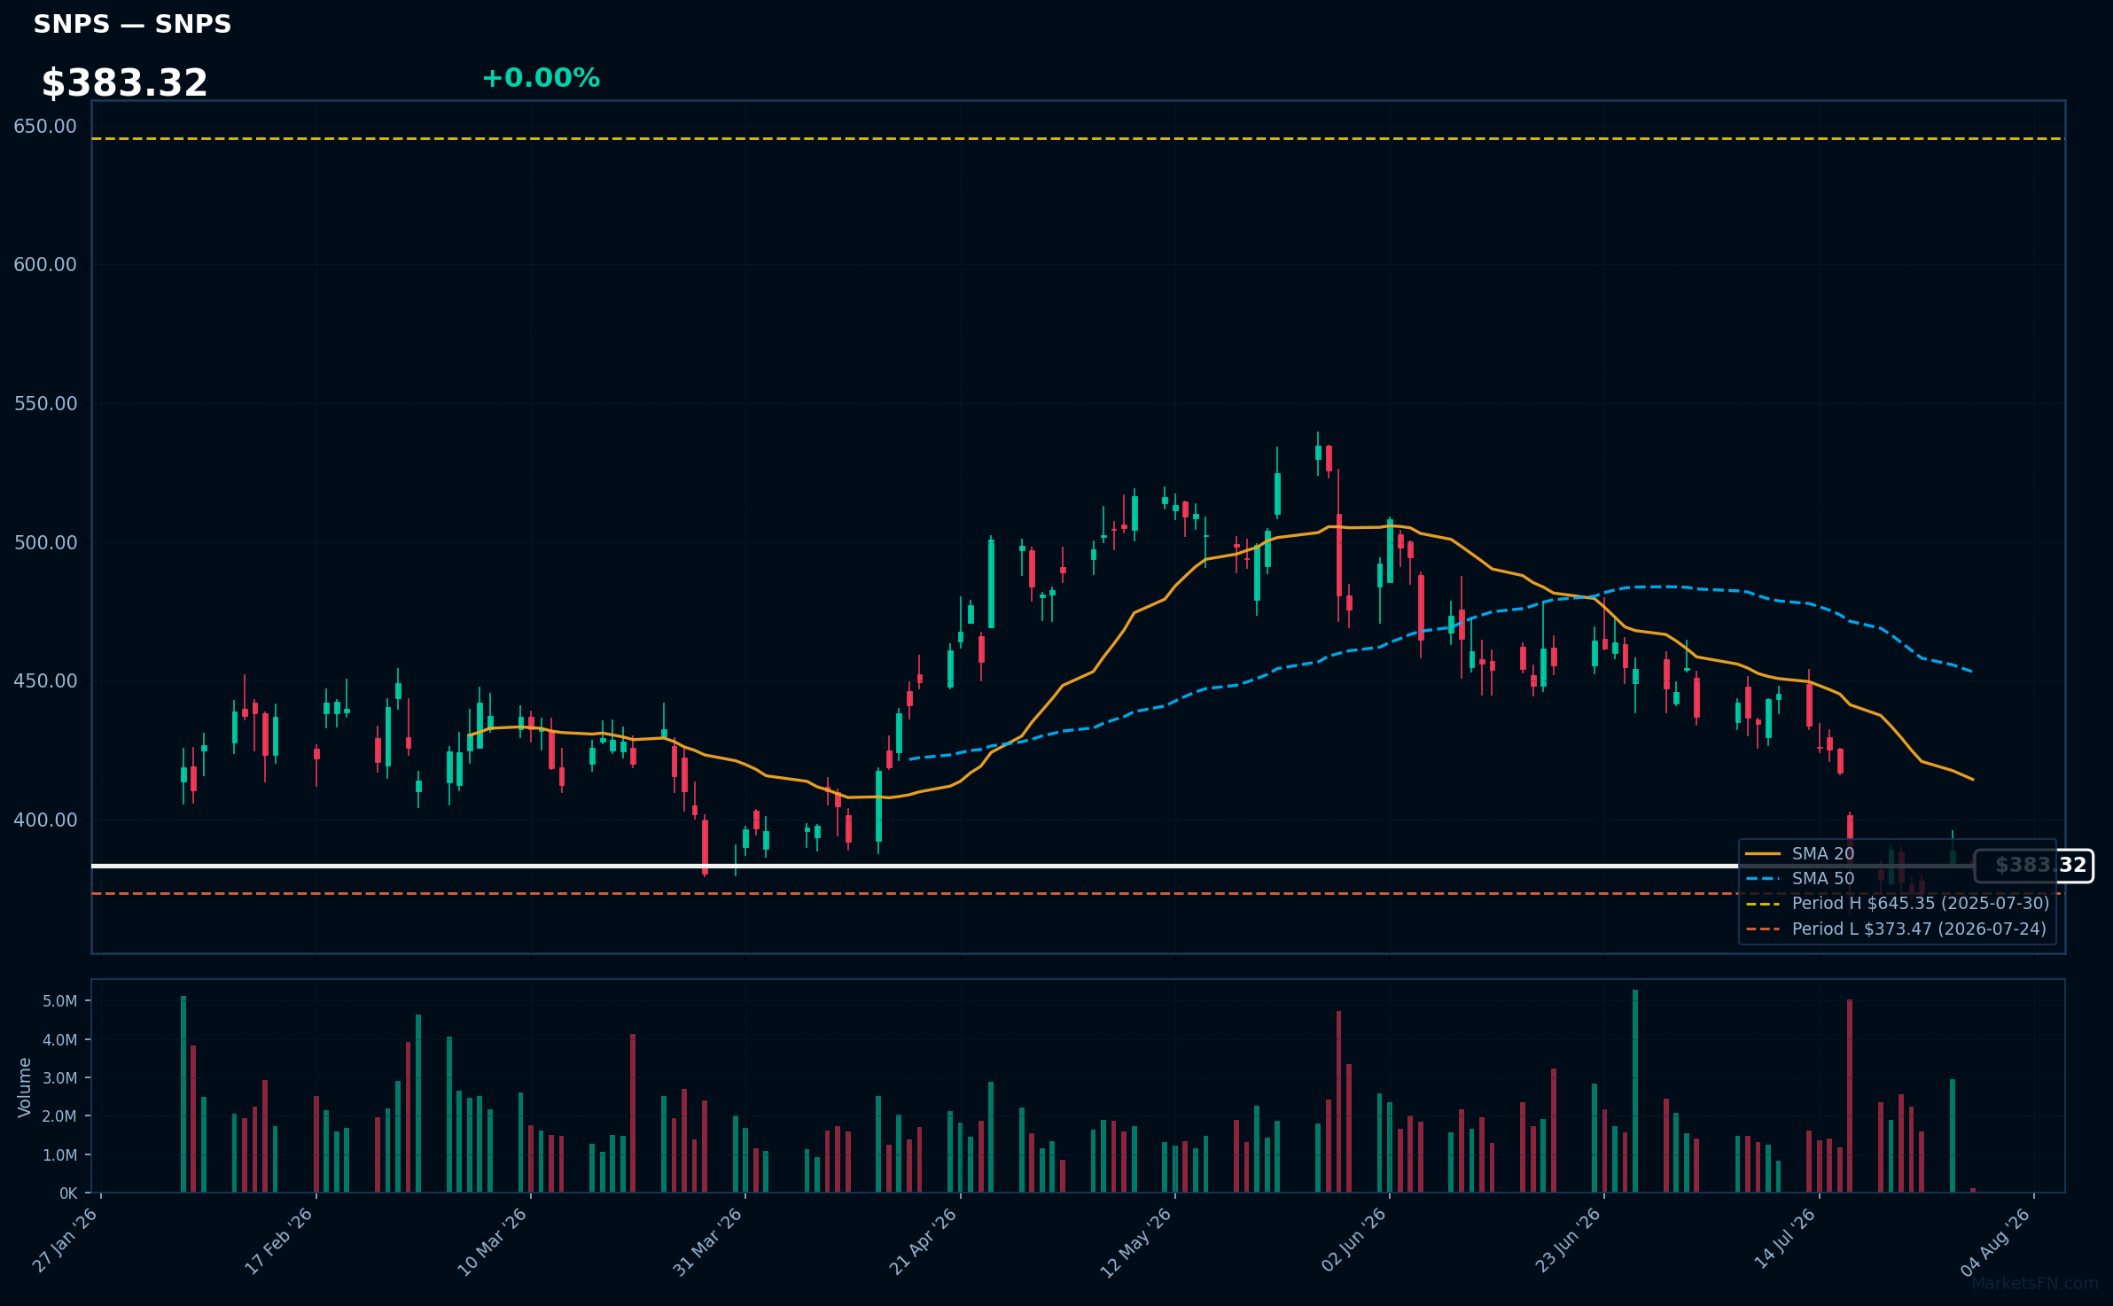Click the yellow dashed period-high line

tap(1078, 139)
